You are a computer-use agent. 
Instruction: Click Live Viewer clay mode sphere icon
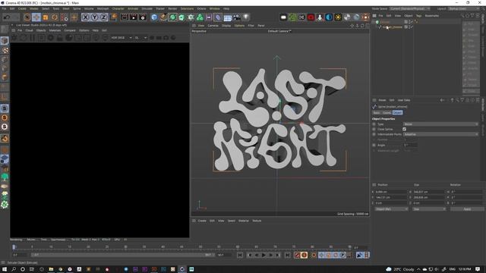pos(69,38)
